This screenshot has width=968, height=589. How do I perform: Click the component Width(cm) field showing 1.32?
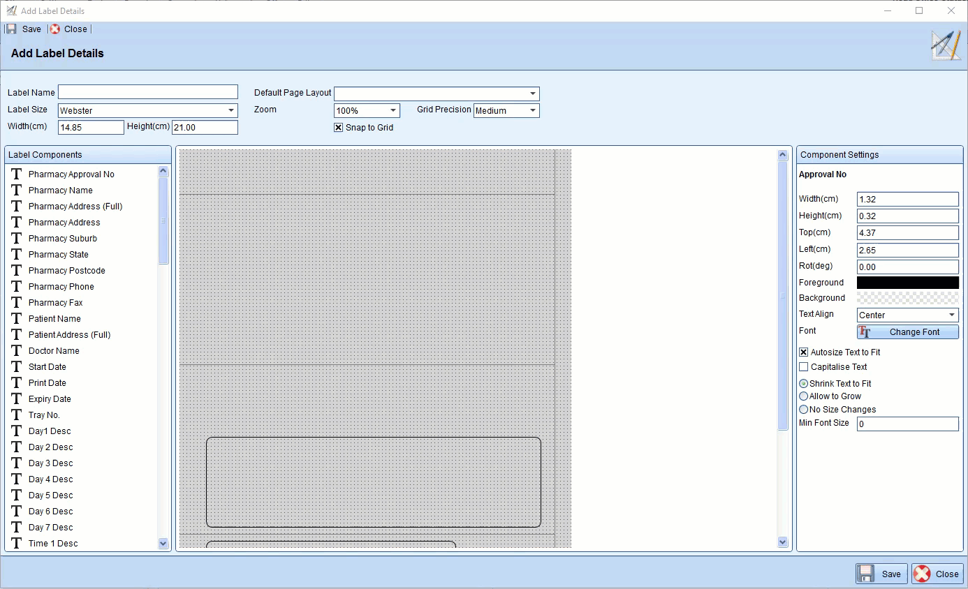[908, 200]
